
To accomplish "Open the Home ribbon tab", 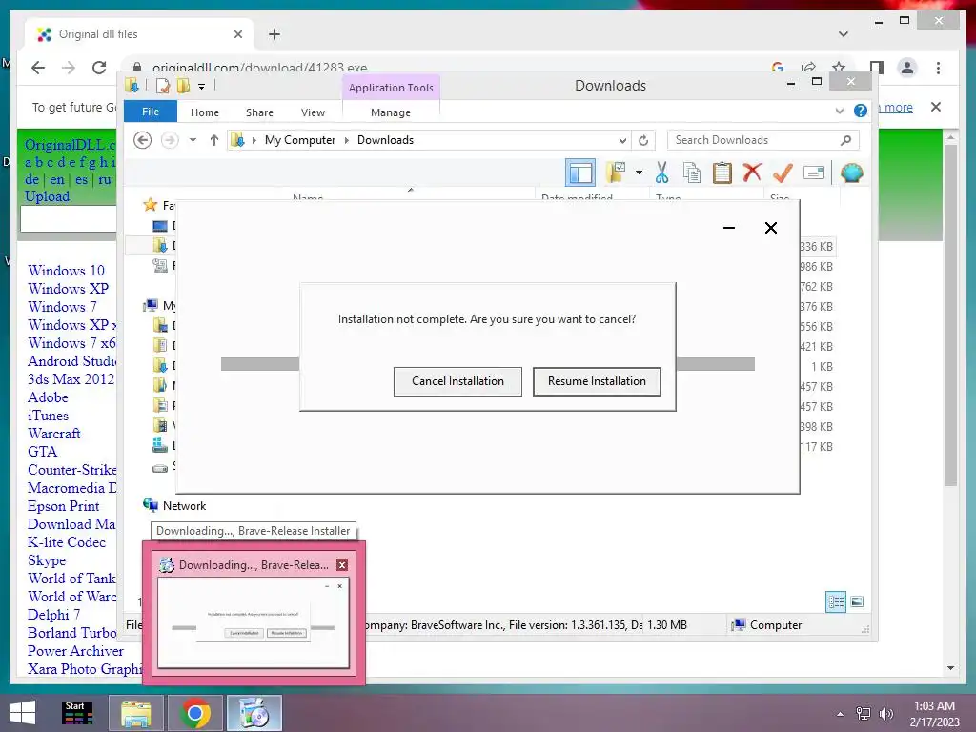I will pyautogui.click(x=205, y=112).
